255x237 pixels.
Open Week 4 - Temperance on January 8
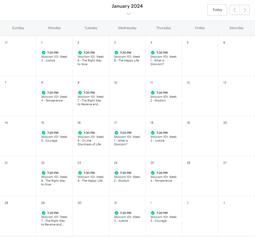point(54,97)
